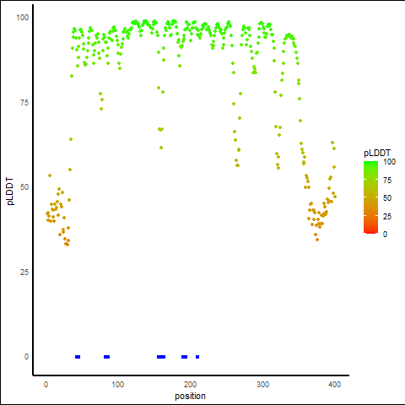Click the x-axis tick label 400
The height and width of the screenshot is (405, 405).
[x=335, y=384]
